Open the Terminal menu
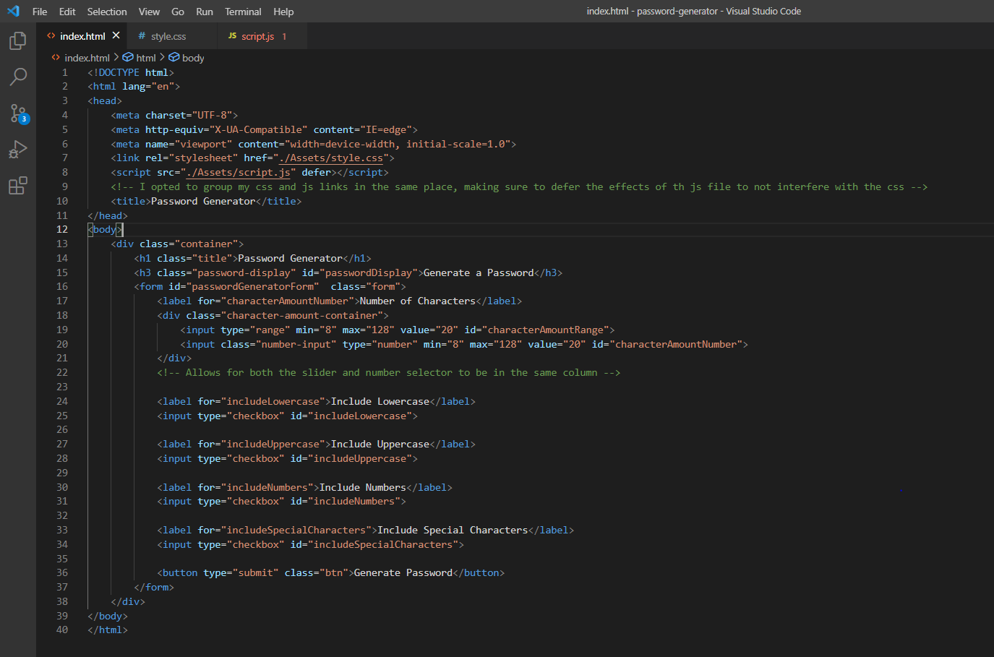Viewport: 994px width, 657px height. (x=243, y=11)
